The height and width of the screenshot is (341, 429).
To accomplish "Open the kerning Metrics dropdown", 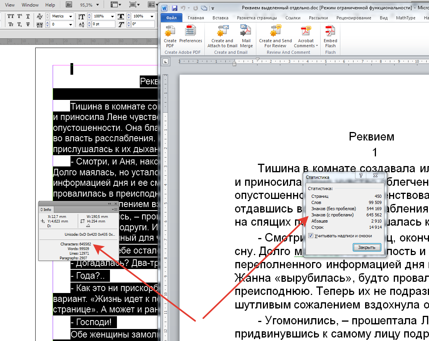I will 71,16.
